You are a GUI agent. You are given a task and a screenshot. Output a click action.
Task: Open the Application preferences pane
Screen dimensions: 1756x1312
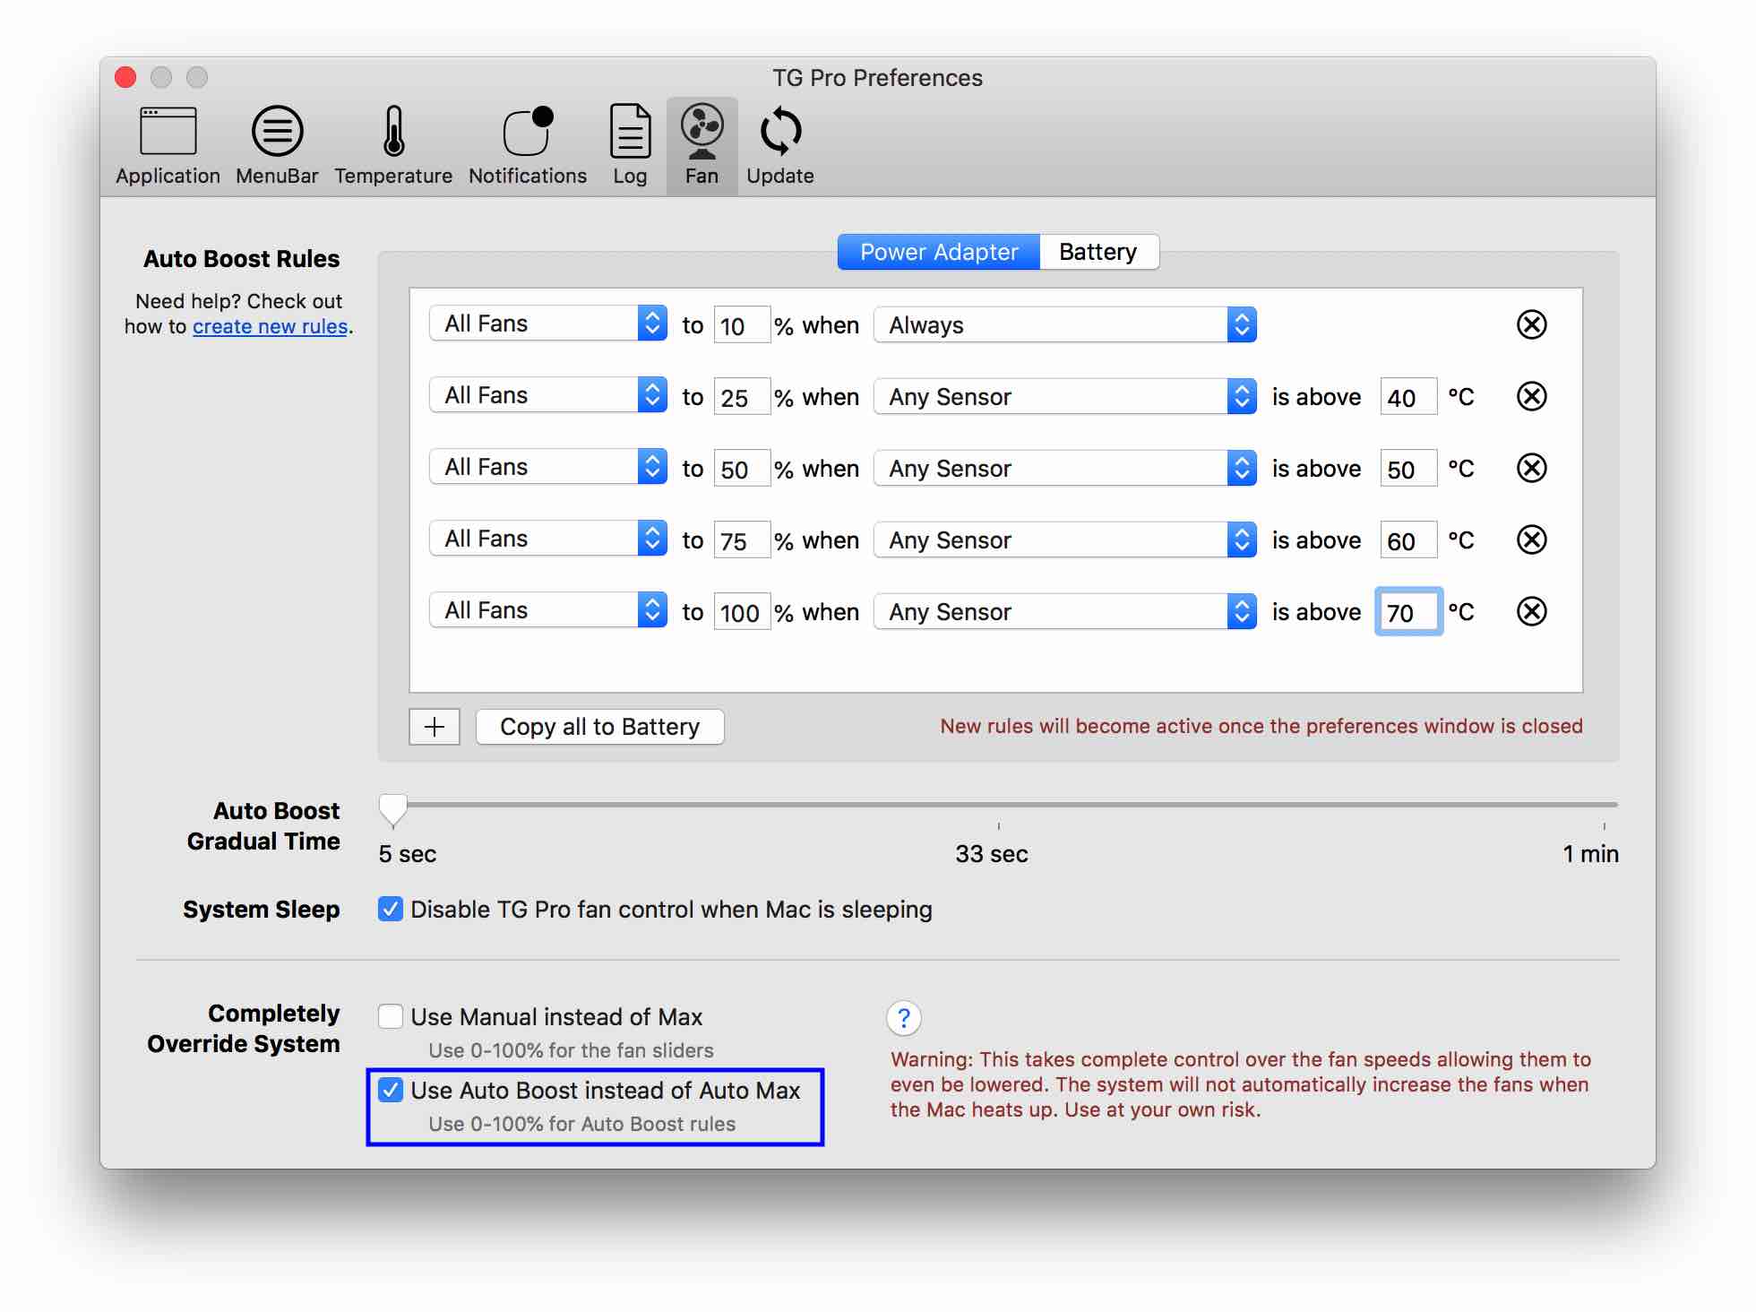pyautogui.click(x=168, y=145)
